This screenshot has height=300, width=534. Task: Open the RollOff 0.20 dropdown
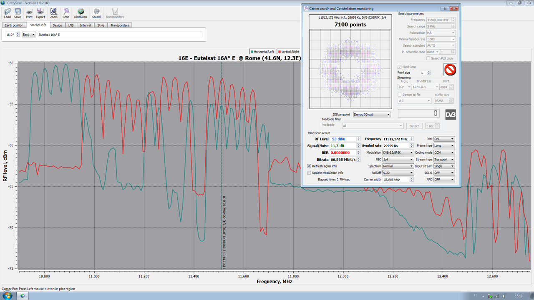click(x=398, y=172)
